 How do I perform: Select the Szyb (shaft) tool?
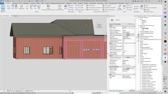(124, 7)
